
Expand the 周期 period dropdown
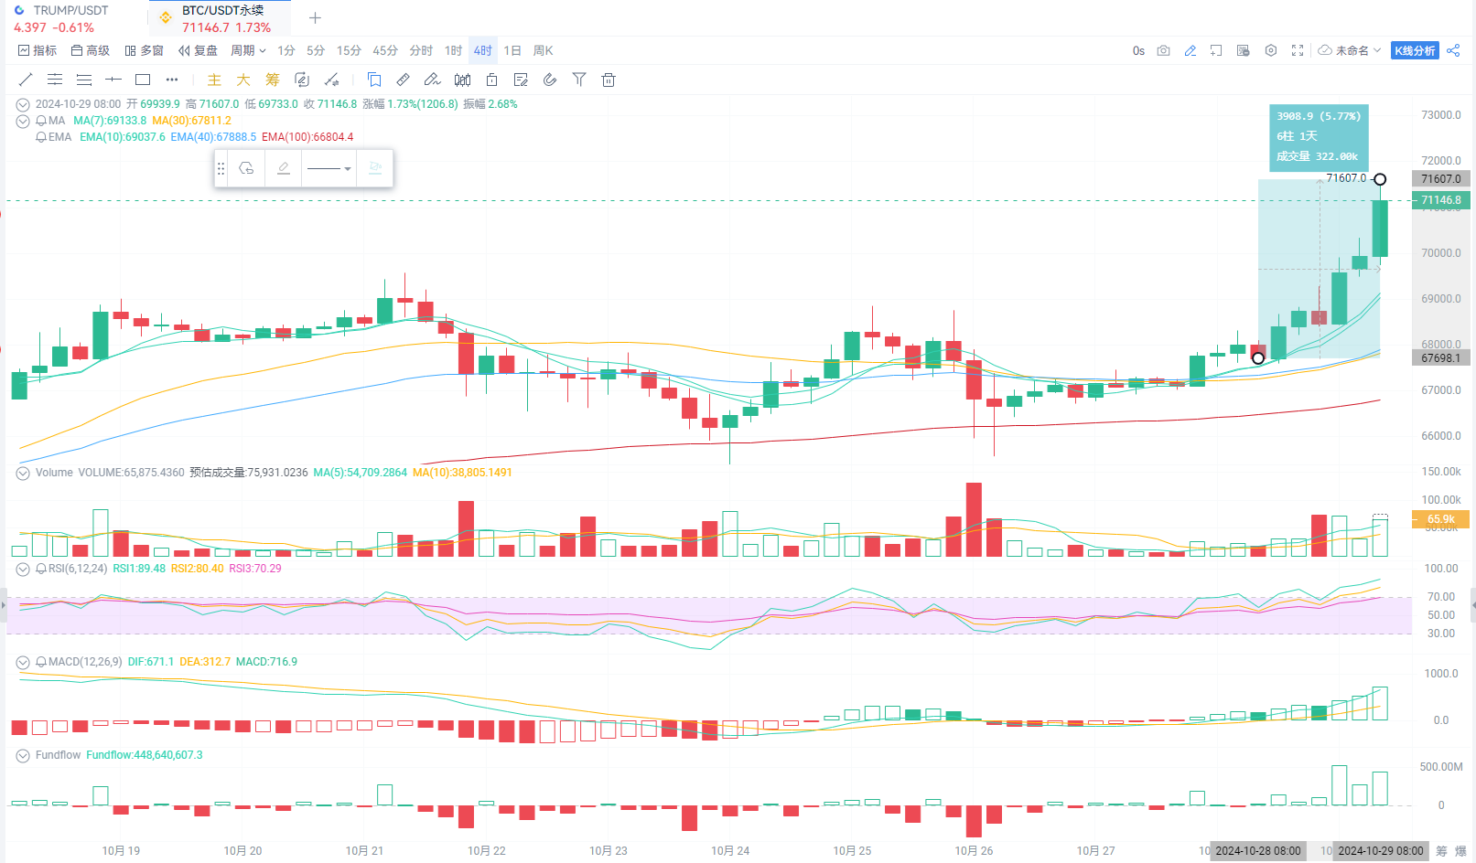[248, 50]
